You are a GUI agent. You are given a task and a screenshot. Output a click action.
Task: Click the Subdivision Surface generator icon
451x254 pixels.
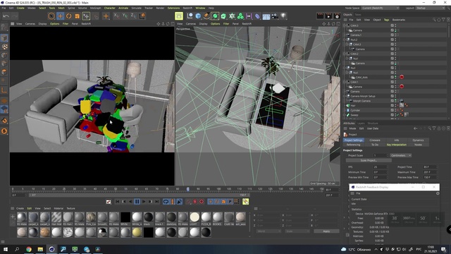[x=215, y=16]
